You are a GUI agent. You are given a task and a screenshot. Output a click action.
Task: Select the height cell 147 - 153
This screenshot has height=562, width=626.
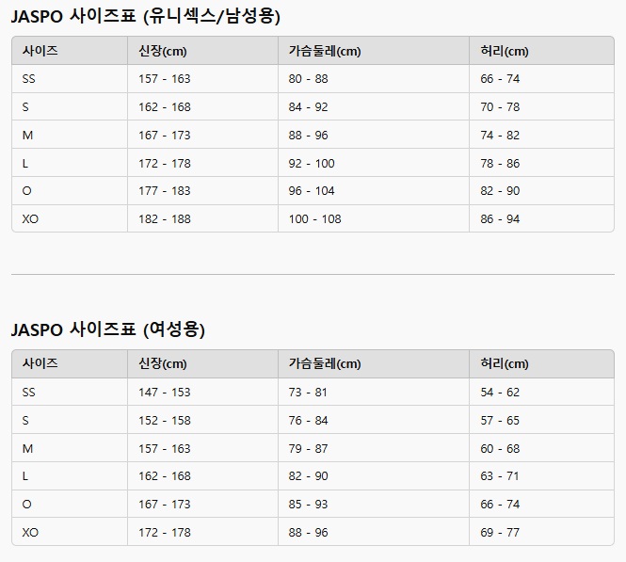tap(164, 392)
